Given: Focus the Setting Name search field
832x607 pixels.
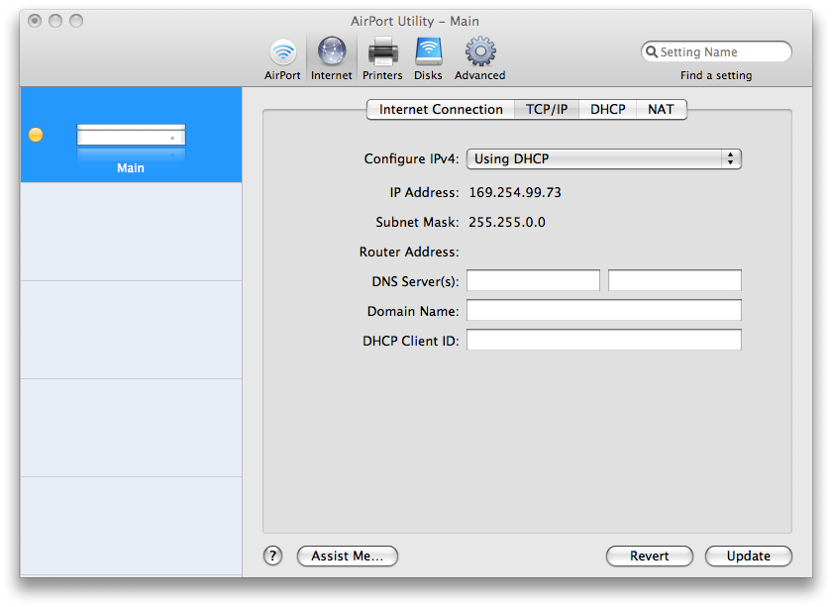Looking at the screenshot, I should click(x=716, y=51).
